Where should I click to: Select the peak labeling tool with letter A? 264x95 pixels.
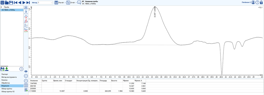pos(26,12)
